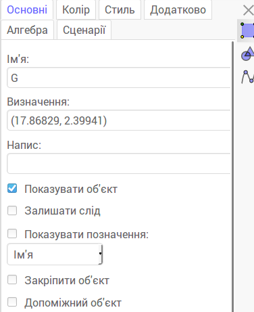Screen dimensions: 254x312
Task: Close the properties panel with the X icon
Action: click(249, 10)
